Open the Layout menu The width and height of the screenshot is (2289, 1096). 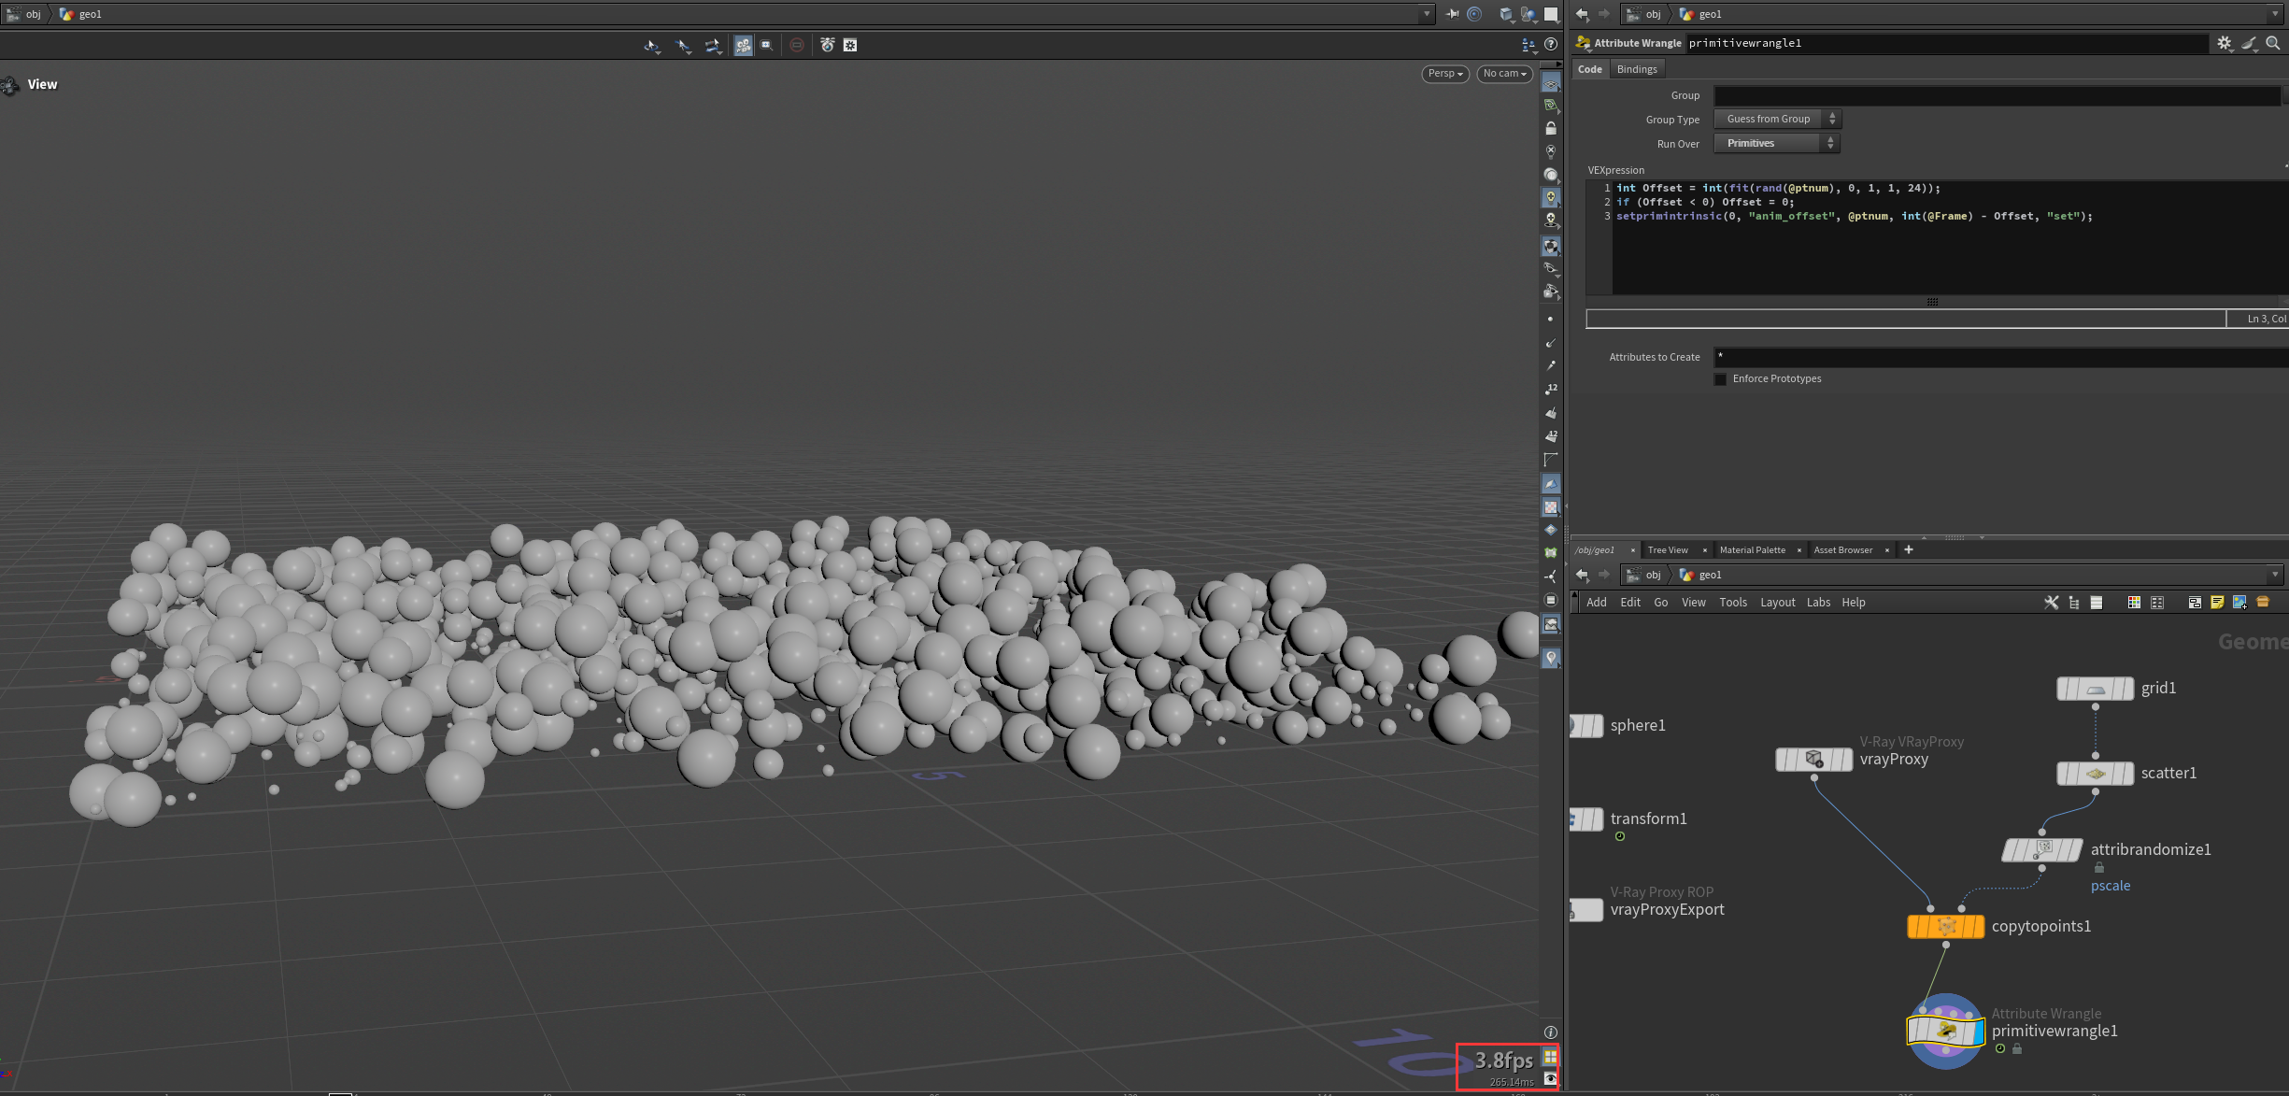(1777, 603)
